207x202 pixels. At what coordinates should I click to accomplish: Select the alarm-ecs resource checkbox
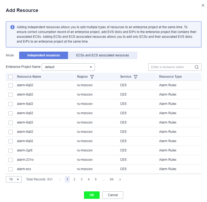tap(11, 169)
